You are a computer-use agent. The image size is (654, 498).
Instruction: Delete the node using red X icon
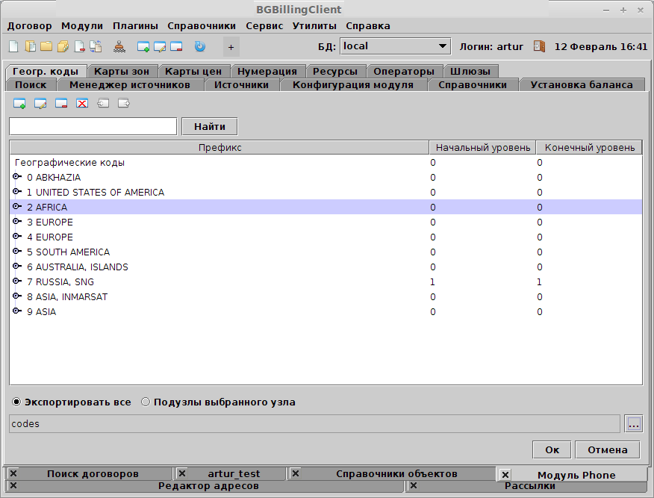tap(82, 103)
